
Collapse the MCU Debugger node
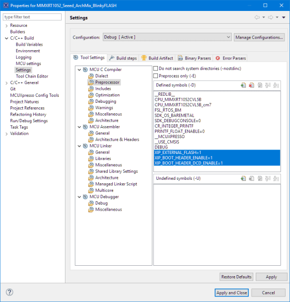click(79, 197)
